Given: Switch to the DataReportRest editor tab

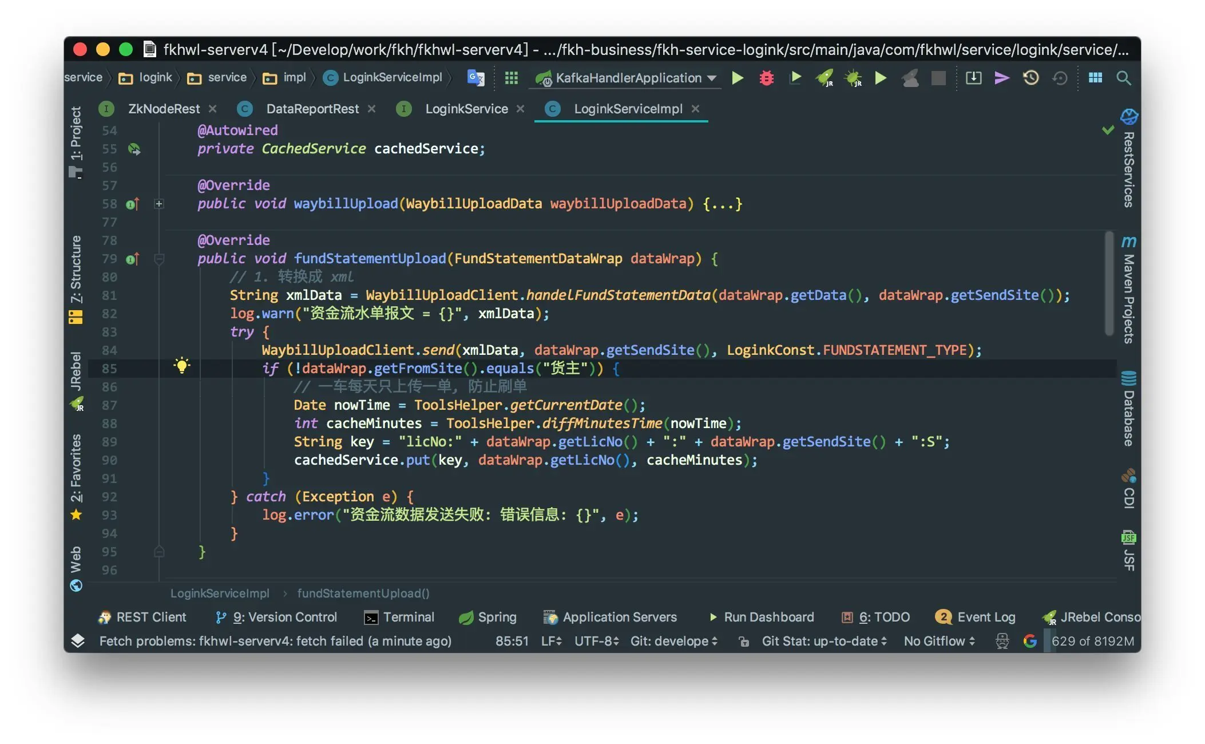Looking at the screenshot, I should point(312,109).
